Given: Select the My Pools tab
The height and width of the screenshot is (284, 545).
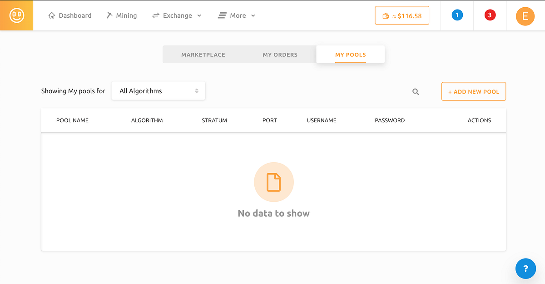Looking at the screenshot, I should pyautogui.click(x=350, y=54).
